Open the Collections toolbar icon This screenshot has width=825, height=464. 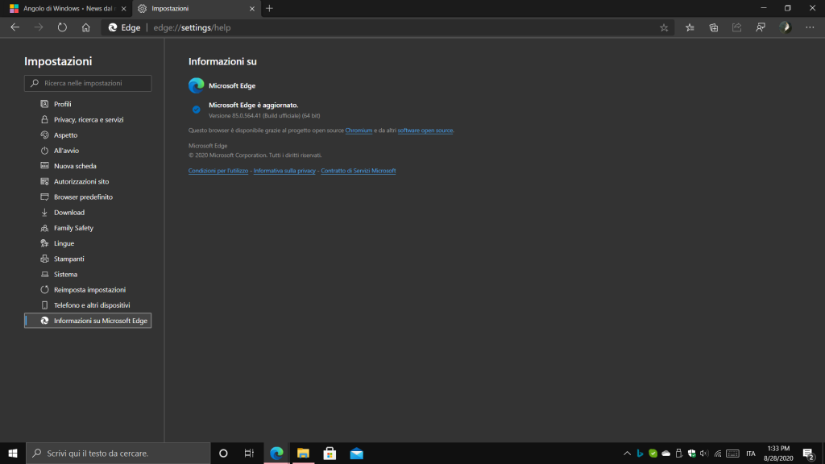tap(713, 27)
